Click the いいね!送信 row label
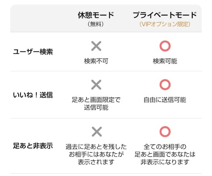The width and height of the screenshot is (212, 176). point(33,95)
